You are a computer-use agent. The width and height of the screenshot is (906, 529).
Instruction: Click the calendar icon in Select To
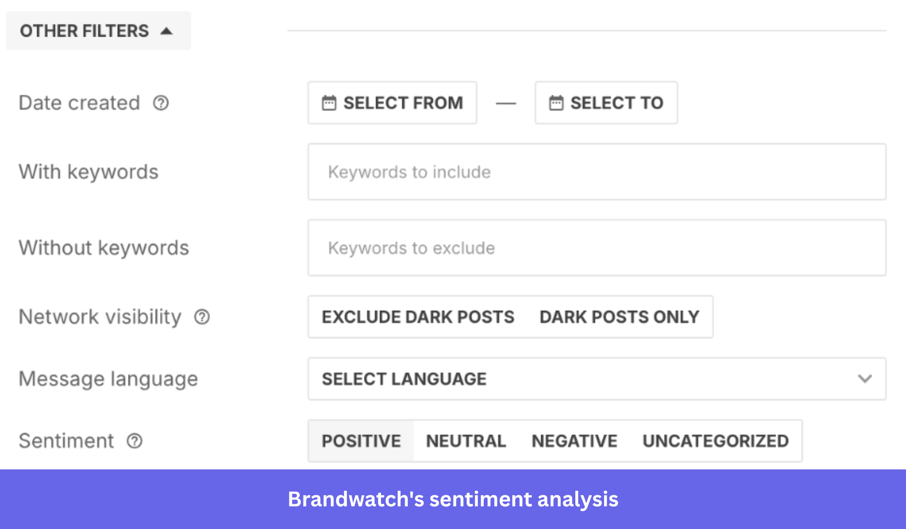555,103
